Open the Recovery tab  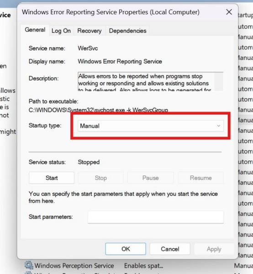[90, 31]
